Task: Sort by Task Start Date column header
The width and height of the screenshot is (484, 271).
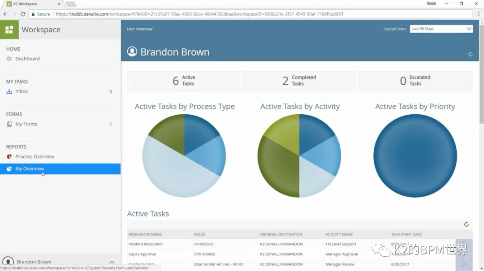Action: [406, 235]
